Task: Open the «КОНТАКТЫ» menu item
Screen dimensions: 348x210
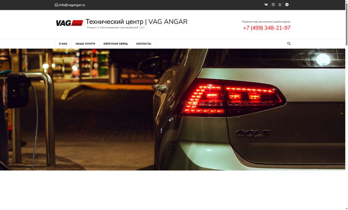Action: [144, 44]
